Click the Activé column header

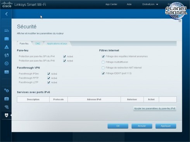coord(151,99)
